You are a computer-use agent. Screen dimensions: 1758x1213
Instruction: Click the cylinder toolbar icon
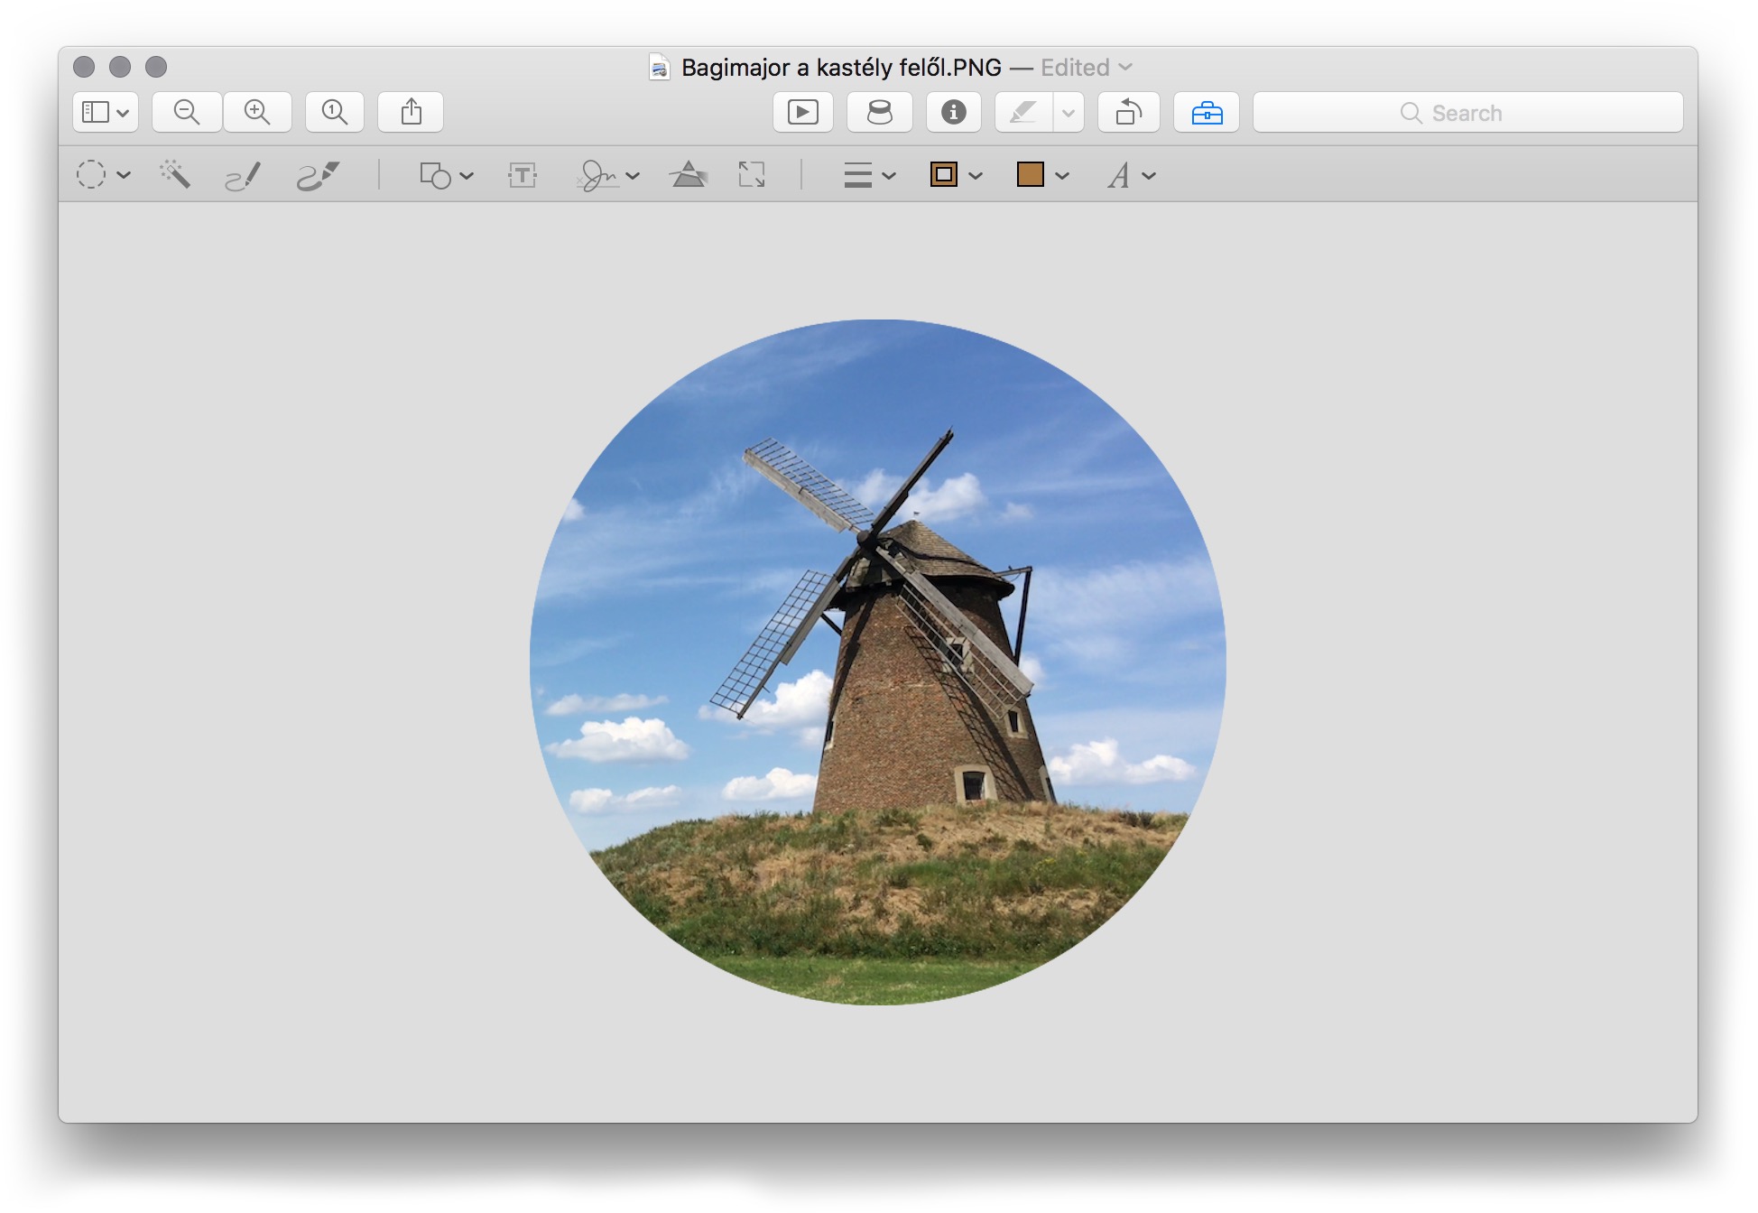coord(879,112)
